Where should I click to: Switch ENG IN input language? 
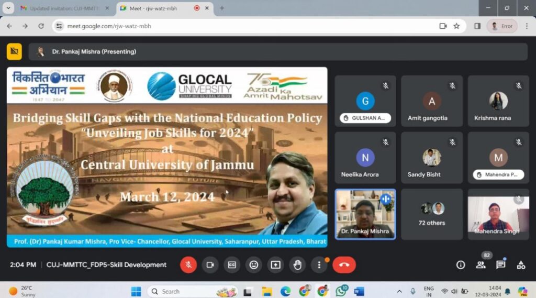point(429,292)
